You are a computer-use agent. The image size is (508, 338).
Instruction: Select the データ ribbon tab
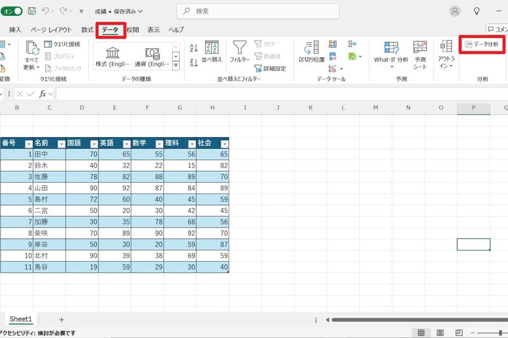point(110,30)
